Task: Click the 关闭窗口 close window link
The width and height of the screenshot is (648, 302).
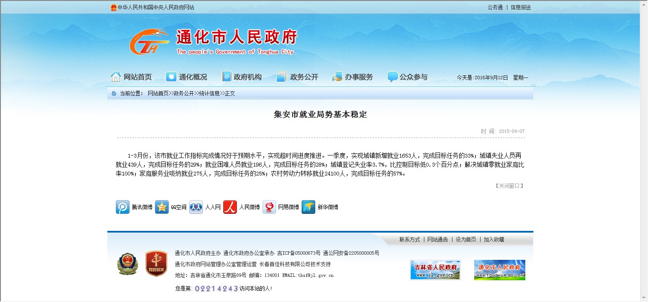Action: pos(509,186)
